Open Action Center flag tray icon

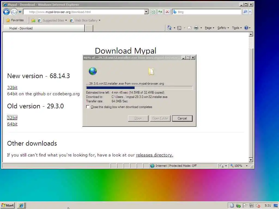245,205
